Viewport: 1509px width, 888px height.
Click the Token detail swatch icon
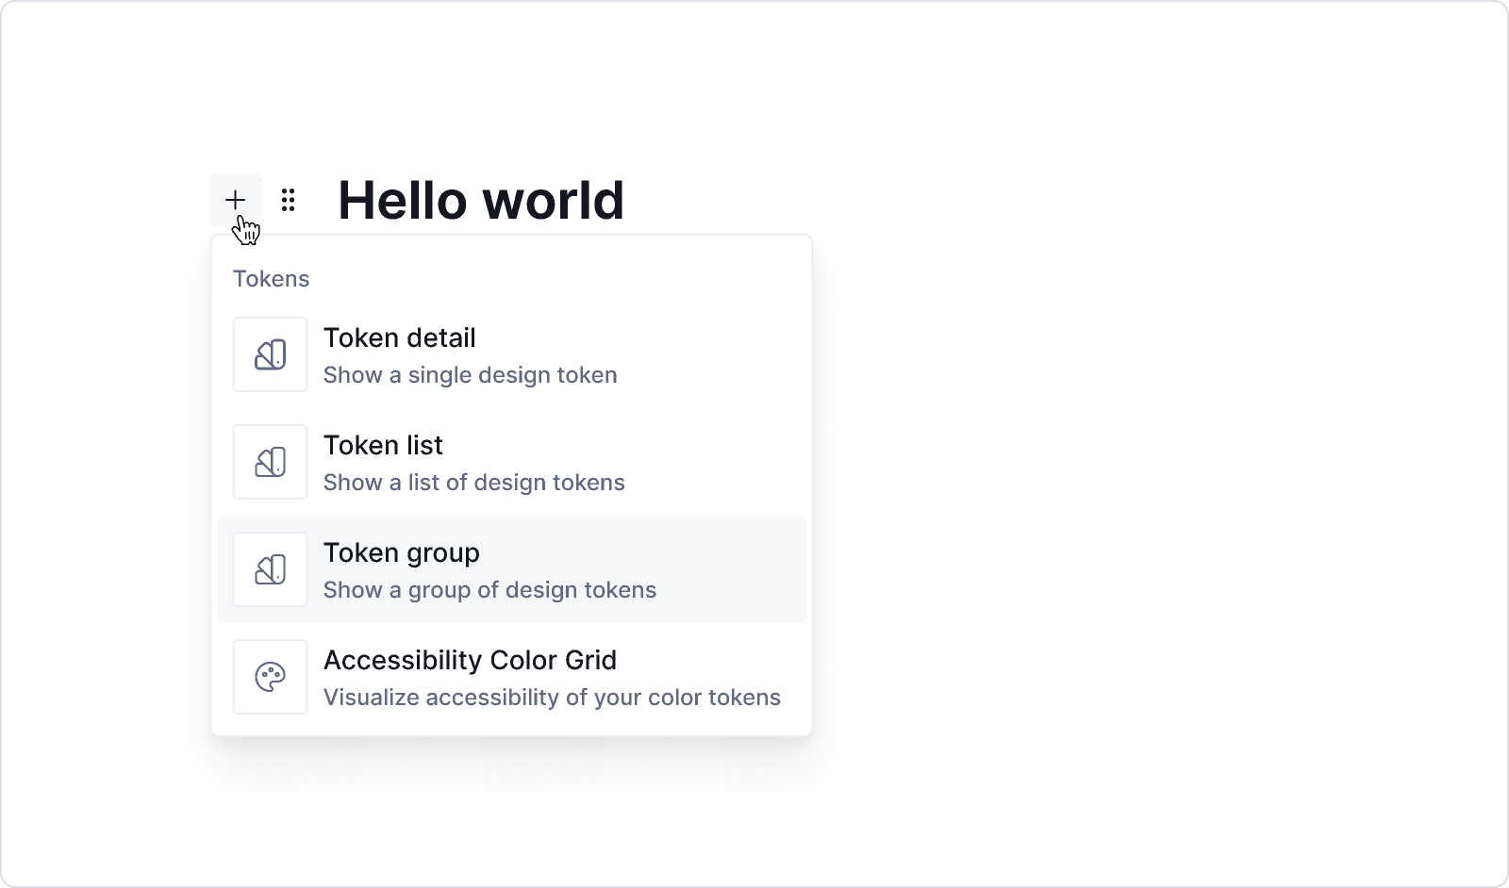point(270,354)
